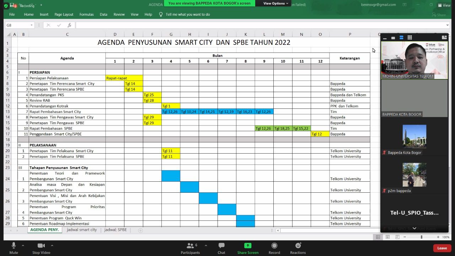Click the red Leave button

click(442, 248)
